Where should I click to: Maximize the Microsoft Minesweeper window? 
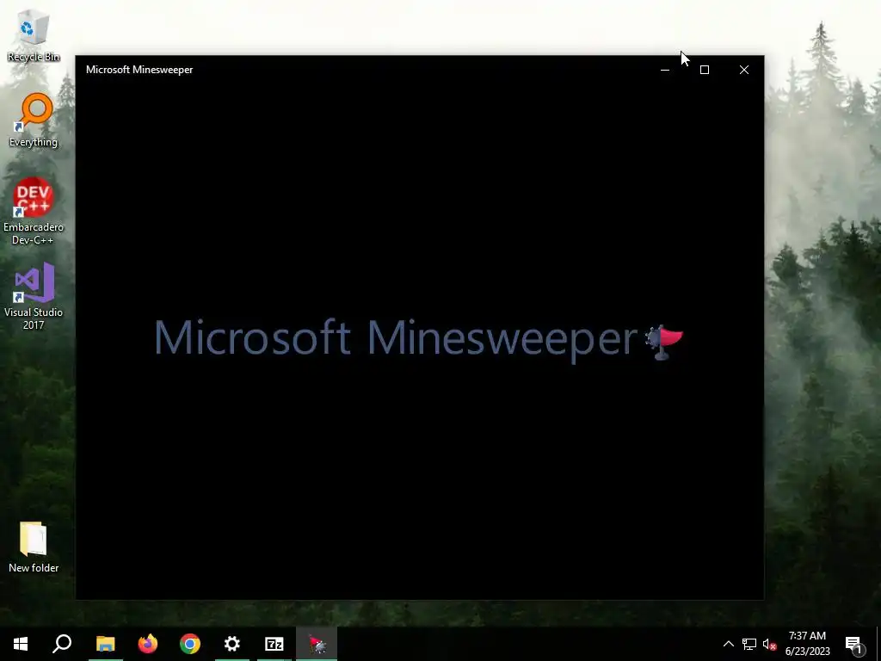click(x=705, y=70)
